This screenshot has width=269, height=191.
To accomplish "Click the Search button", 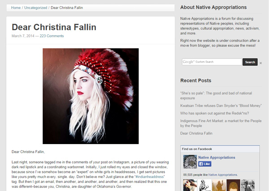I will [250, 62].
